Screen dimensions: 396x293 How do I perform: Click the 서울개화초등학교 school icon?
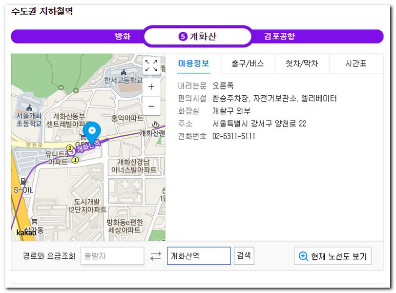[x=29, y=107]
